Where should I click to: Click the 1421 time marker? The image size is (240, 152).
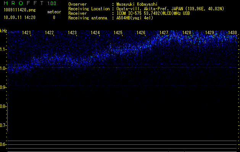click(27, 33)
